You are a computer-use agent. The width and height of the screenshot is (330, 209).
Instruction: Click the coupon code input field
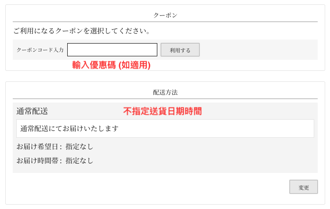pyautogui.click(x=112, y=50)
